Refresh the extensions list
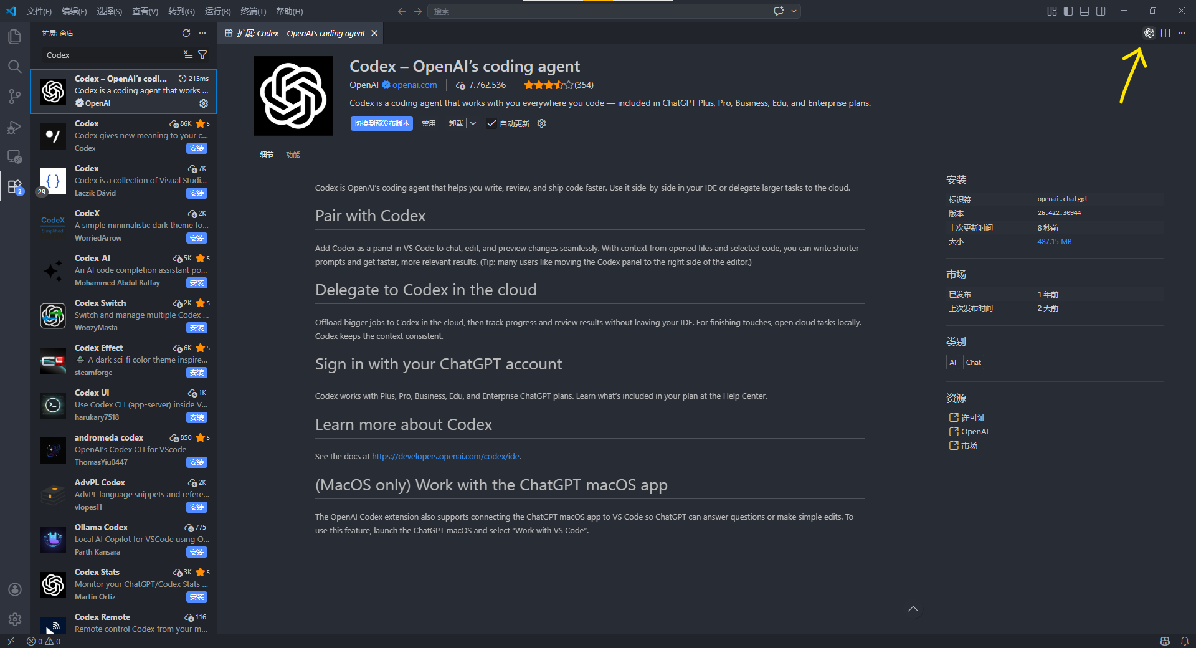1196x648 pixels. pyautogui.click(x=186, y=33)
